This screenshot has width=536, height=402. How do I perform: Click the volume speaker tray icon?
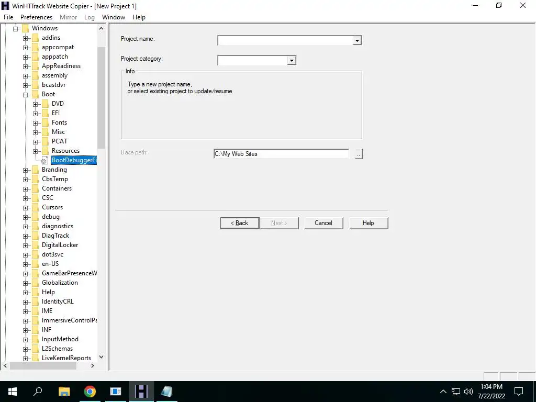468,392
